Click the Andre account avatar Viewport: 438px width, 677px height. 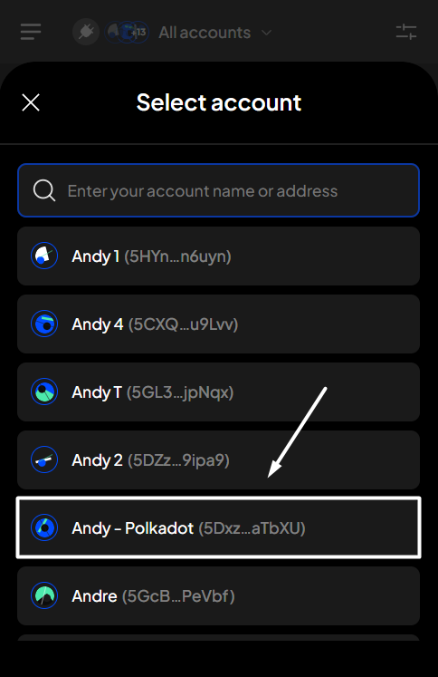(44, 595)
